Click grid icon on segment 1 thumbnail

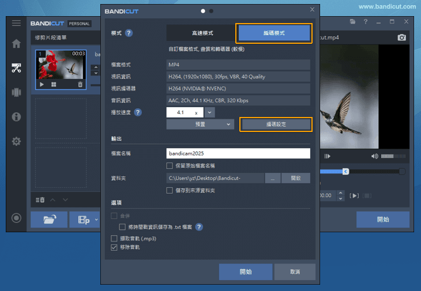(54, 85)
